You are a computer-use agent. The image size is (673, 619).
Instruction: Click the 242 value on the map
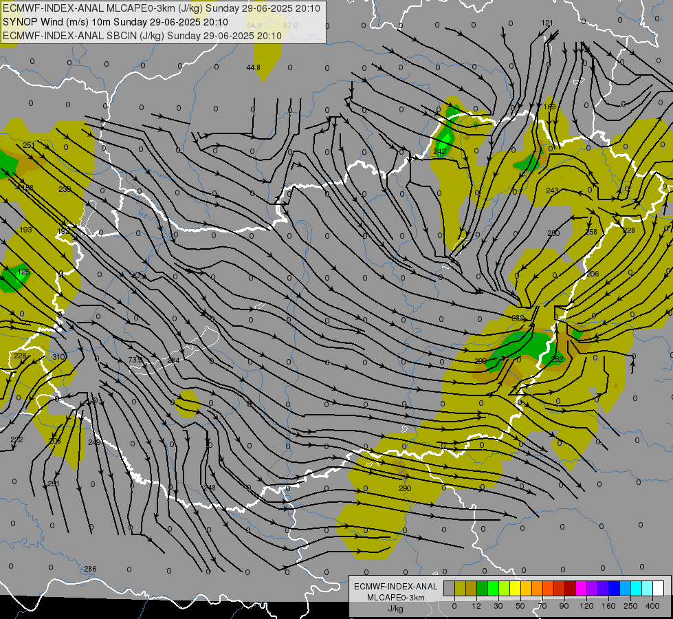pyautogui.click(x=439, y=151)
